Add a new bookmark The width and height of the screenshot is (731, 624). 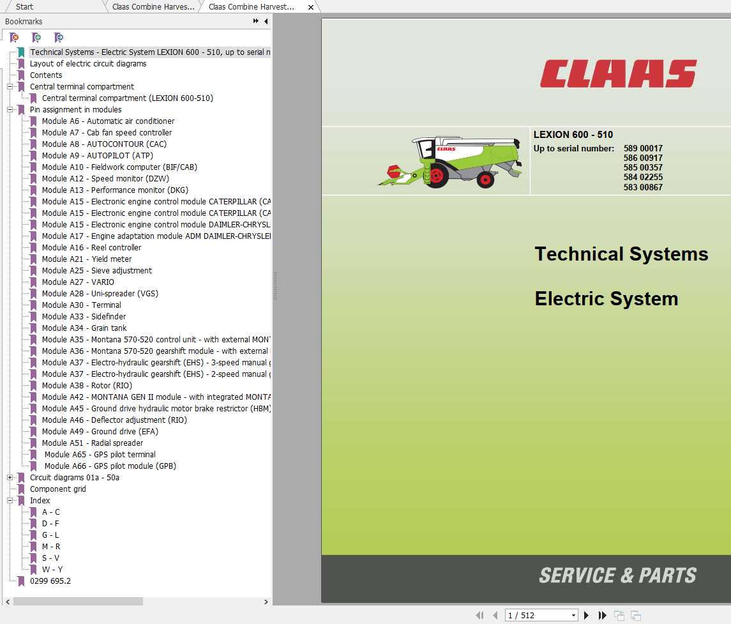point(36,37)
